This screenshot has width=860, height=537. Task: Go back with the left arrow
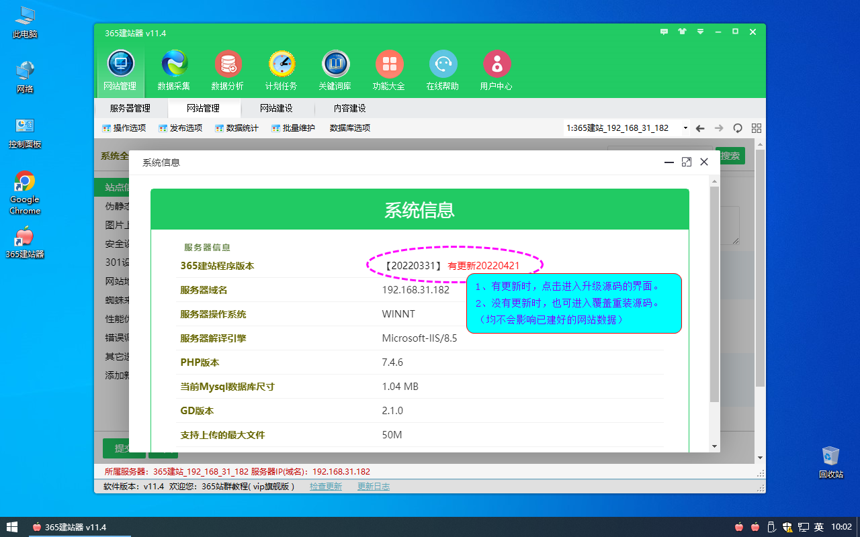click(700, 128)
